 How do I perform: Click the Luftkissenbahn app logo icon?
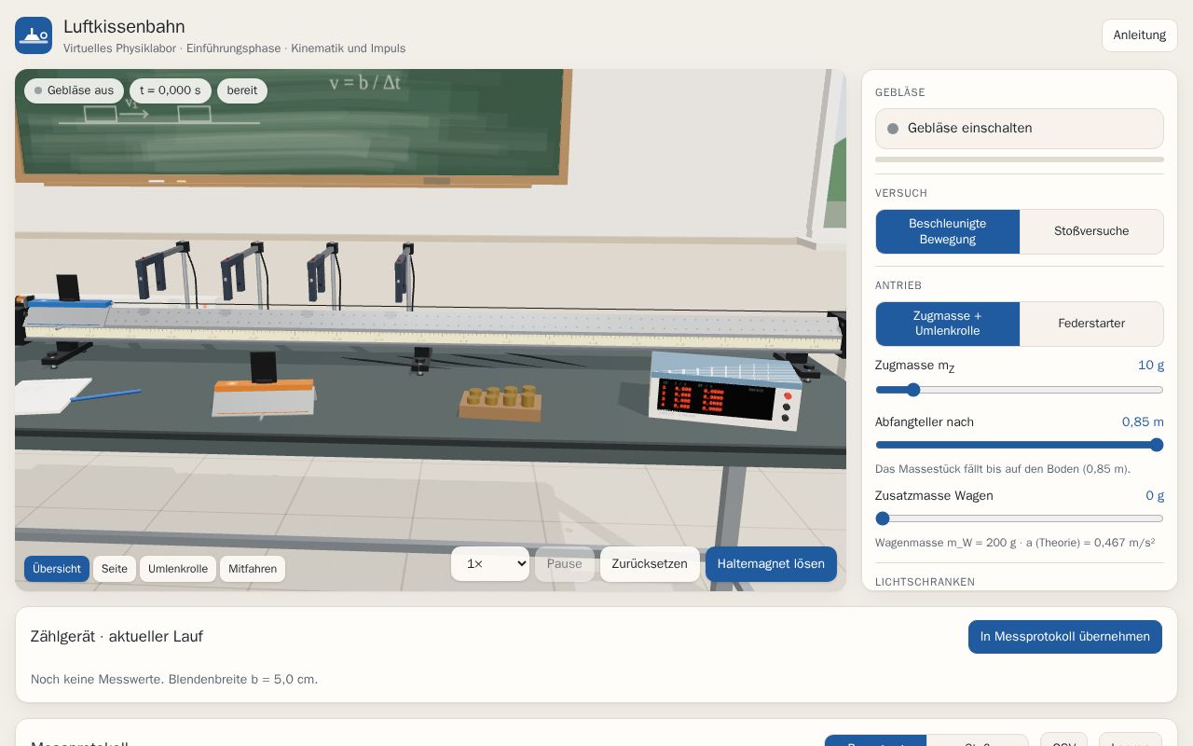34,35
